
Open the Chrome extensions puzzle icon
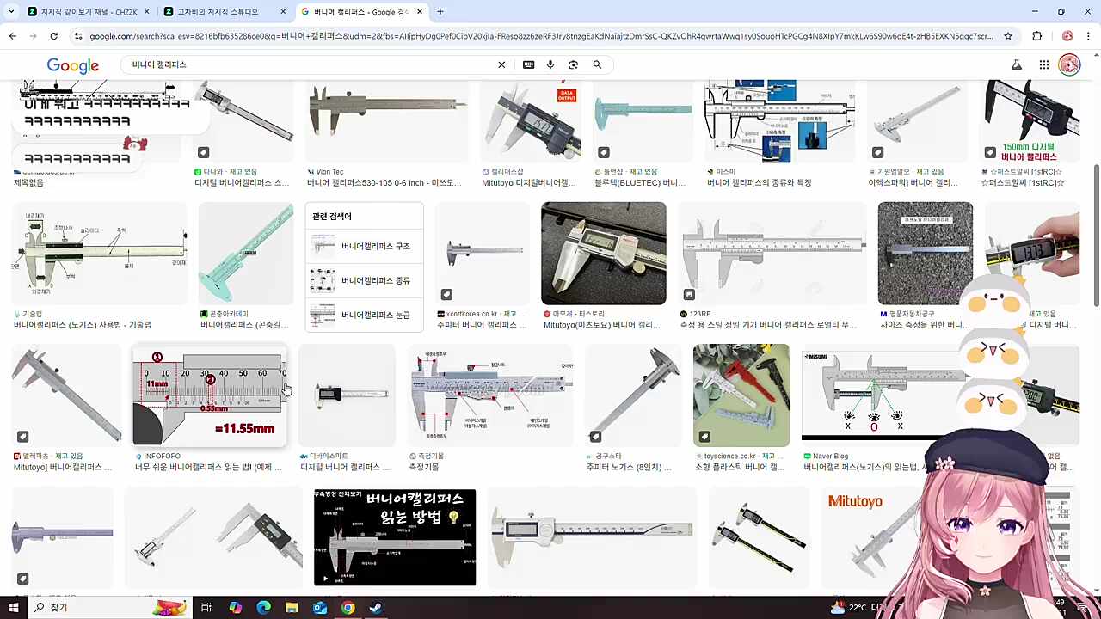[x=1036, y=36]
